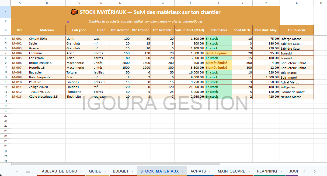Viewport: 327px width, 176px height.
Task: Open ACHATS tab dropdown arrow
Action: click(210, 171)
